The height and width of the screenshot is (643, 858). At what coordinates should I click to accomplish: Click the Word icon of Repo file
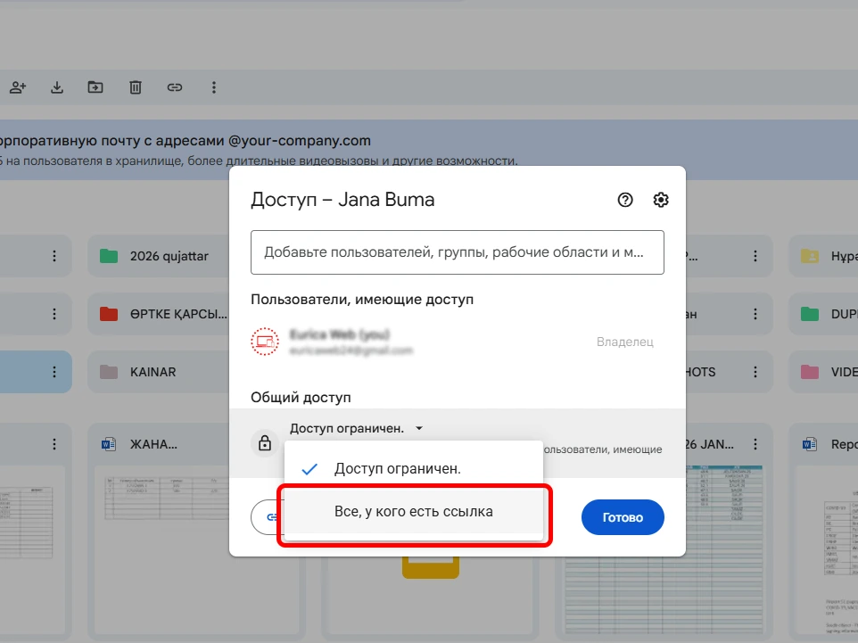809,444
